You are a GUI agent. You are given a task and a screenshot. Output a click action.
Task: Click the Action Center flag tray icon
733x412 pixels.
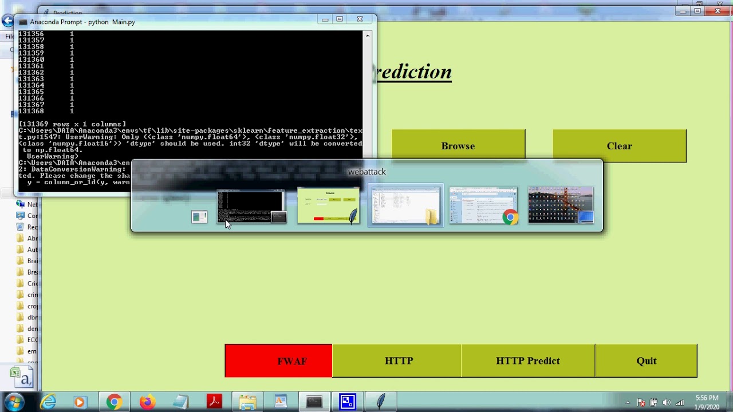pyautogui.click(x=641, y=403)
